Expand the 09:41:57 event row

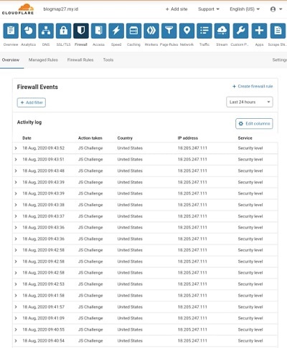click(16, 307)
